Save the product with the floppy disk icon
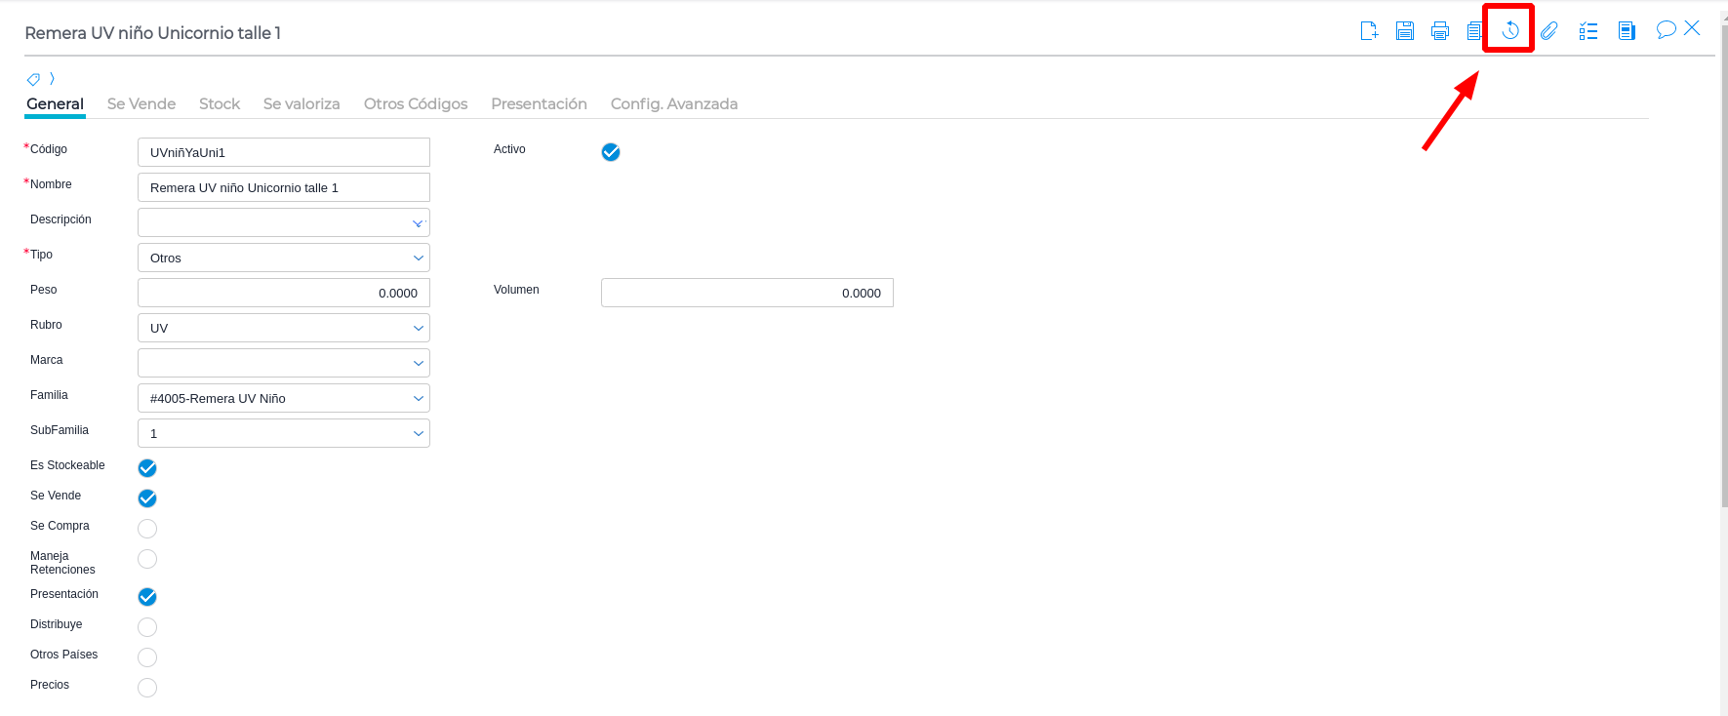Image resolution: width=1728 pixels, height=716 pixels. pyautogui.click(x=1405, y=31)
